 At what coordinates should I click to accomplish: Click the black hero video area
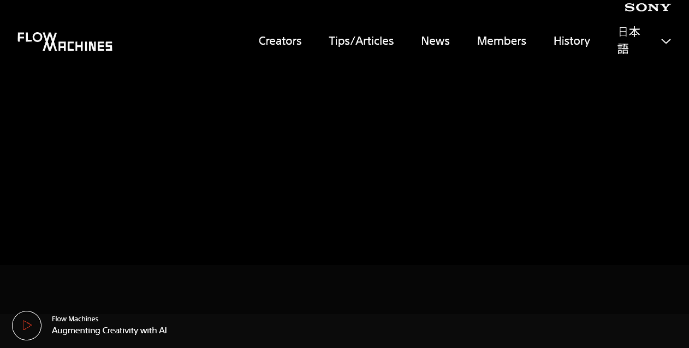pyautogui.click(x=344, y=164)
